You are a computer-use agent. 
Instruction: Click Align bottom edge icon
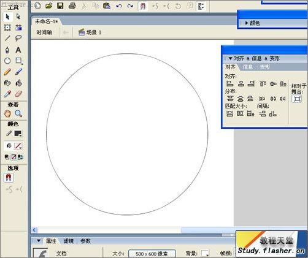pyautogui.click(x=283, y=83)
